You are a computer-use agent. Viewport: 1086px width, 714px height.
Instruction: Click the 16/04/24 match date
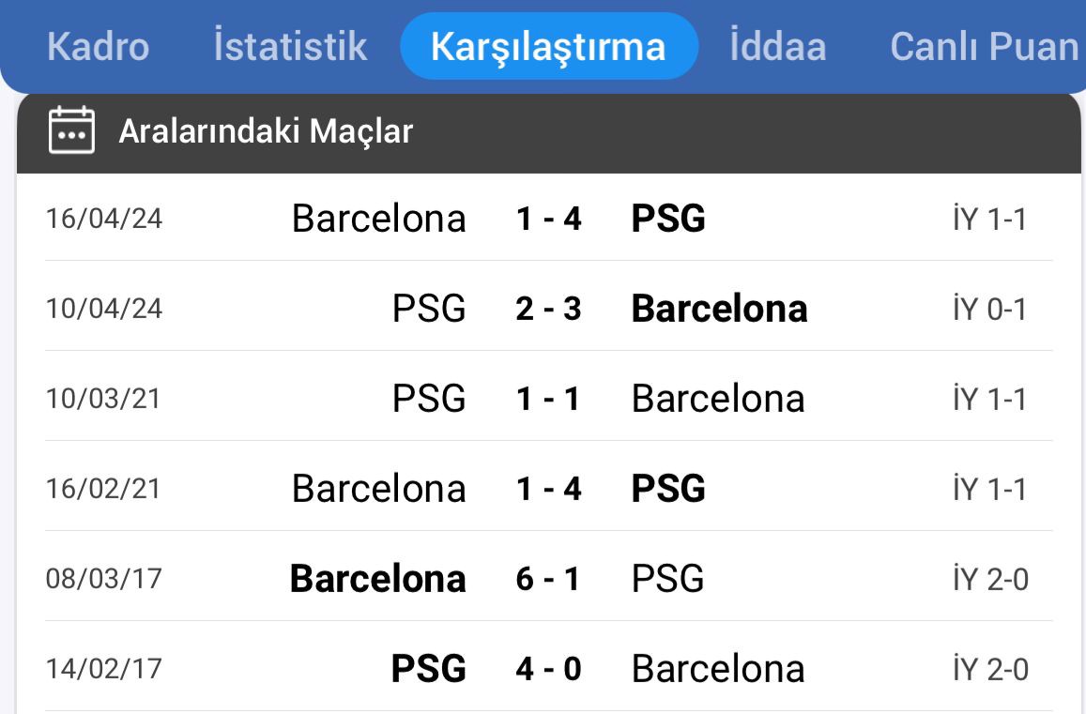pyautogui.click(x=104, y=219)
